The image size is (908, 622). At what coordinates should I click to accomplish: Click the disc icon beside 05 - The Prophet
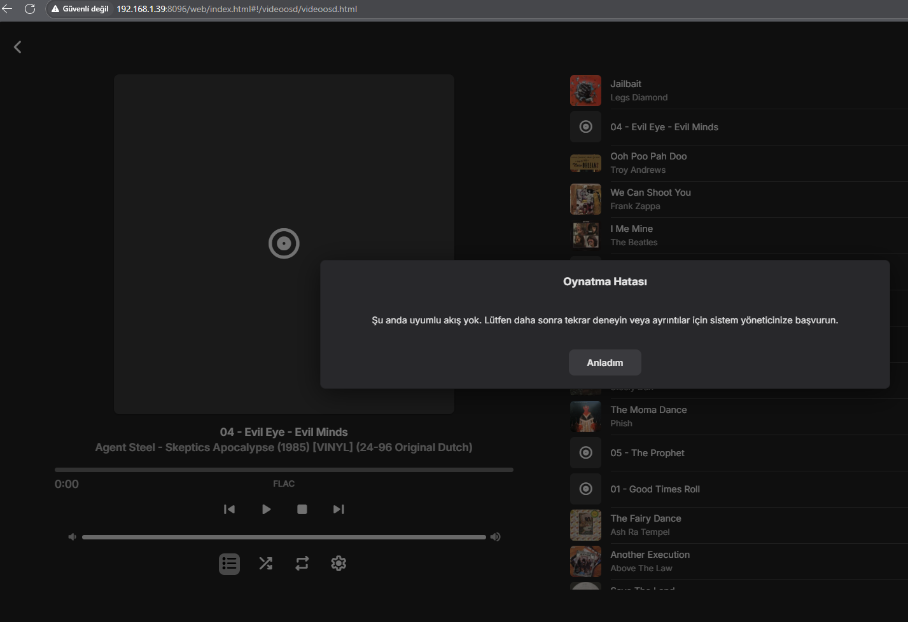pos(585,453)
